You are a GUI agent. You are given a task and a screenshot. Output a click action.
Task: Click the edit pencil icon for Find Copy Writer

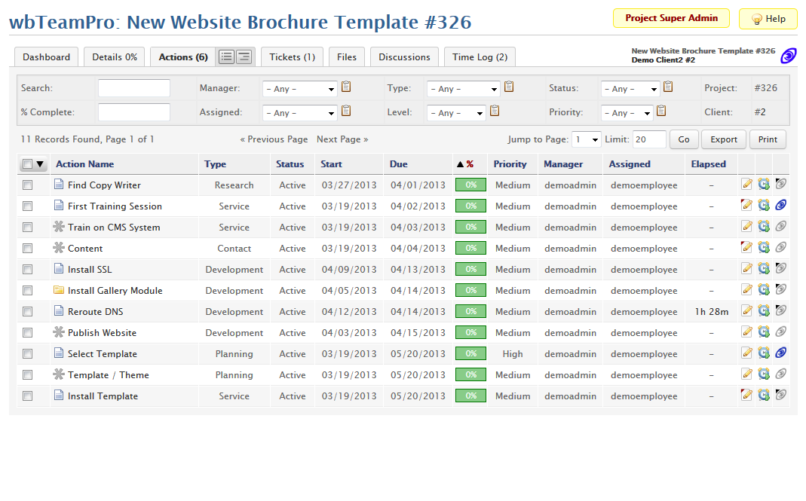pyautogui.click(x=746, y=185)
